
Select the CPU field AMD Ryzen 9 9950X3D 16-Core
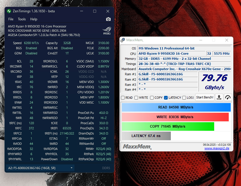171,54
